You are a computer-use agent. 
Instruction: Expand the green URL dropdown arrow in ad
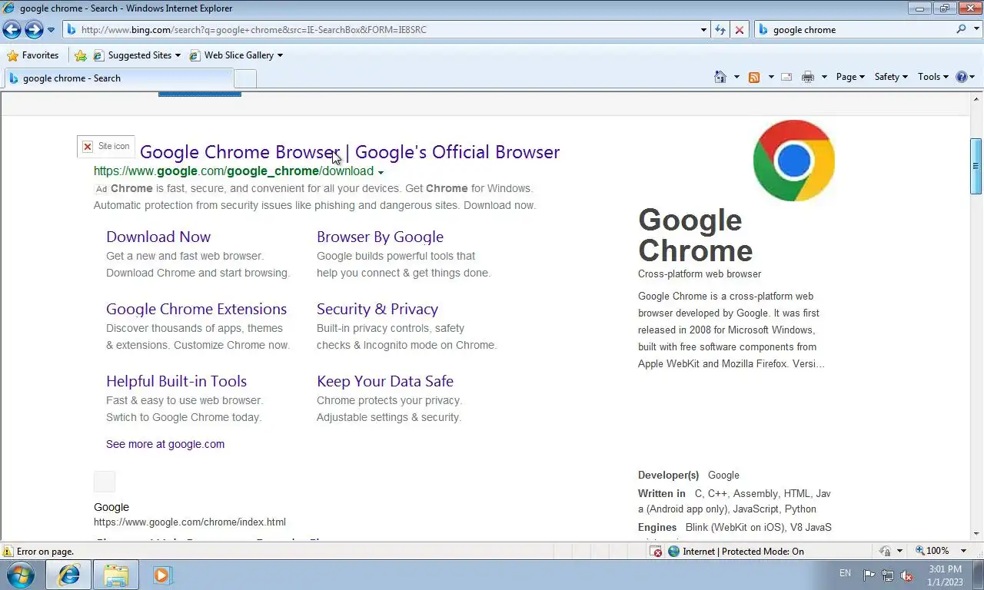(x=381, y=172)
